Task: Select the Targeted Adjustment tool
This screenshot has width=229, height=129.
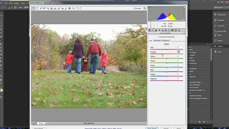Action: (48, 9)
